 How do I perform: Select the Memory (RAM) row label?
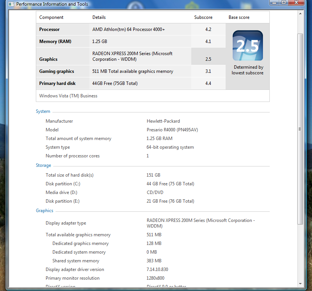55,42
